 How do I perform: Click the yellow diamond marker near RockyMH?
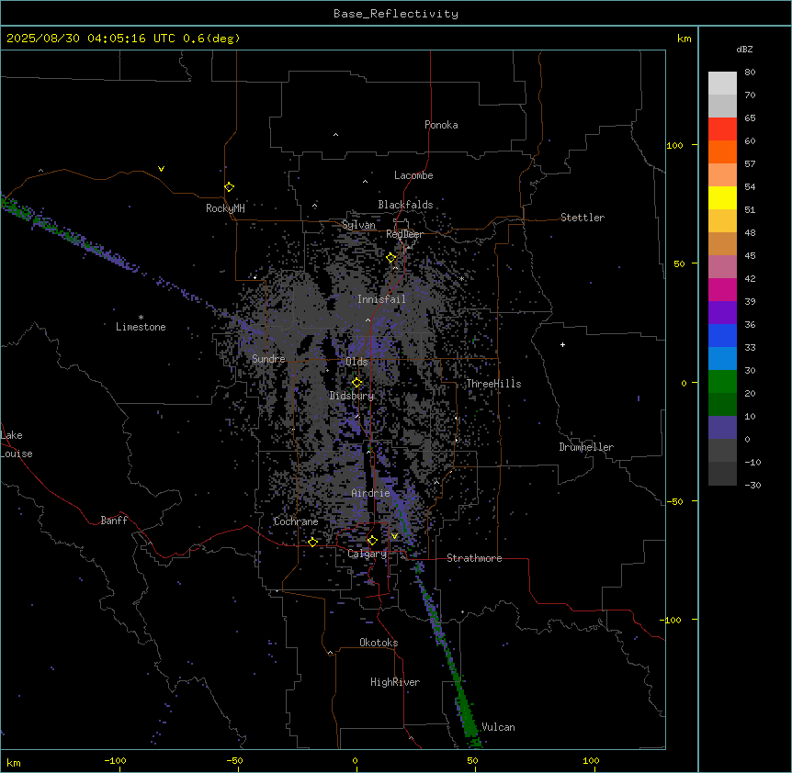pos(230,187)
